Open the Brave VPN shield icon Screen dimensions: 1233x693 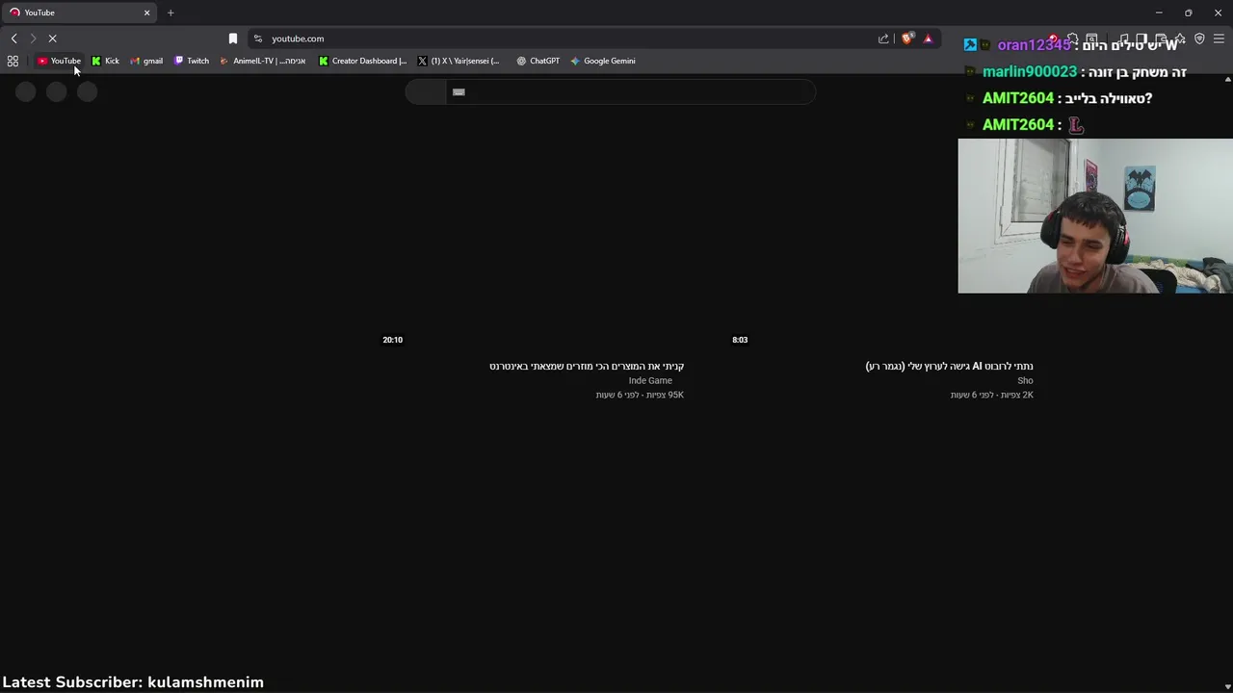(x=1199, y=38)
